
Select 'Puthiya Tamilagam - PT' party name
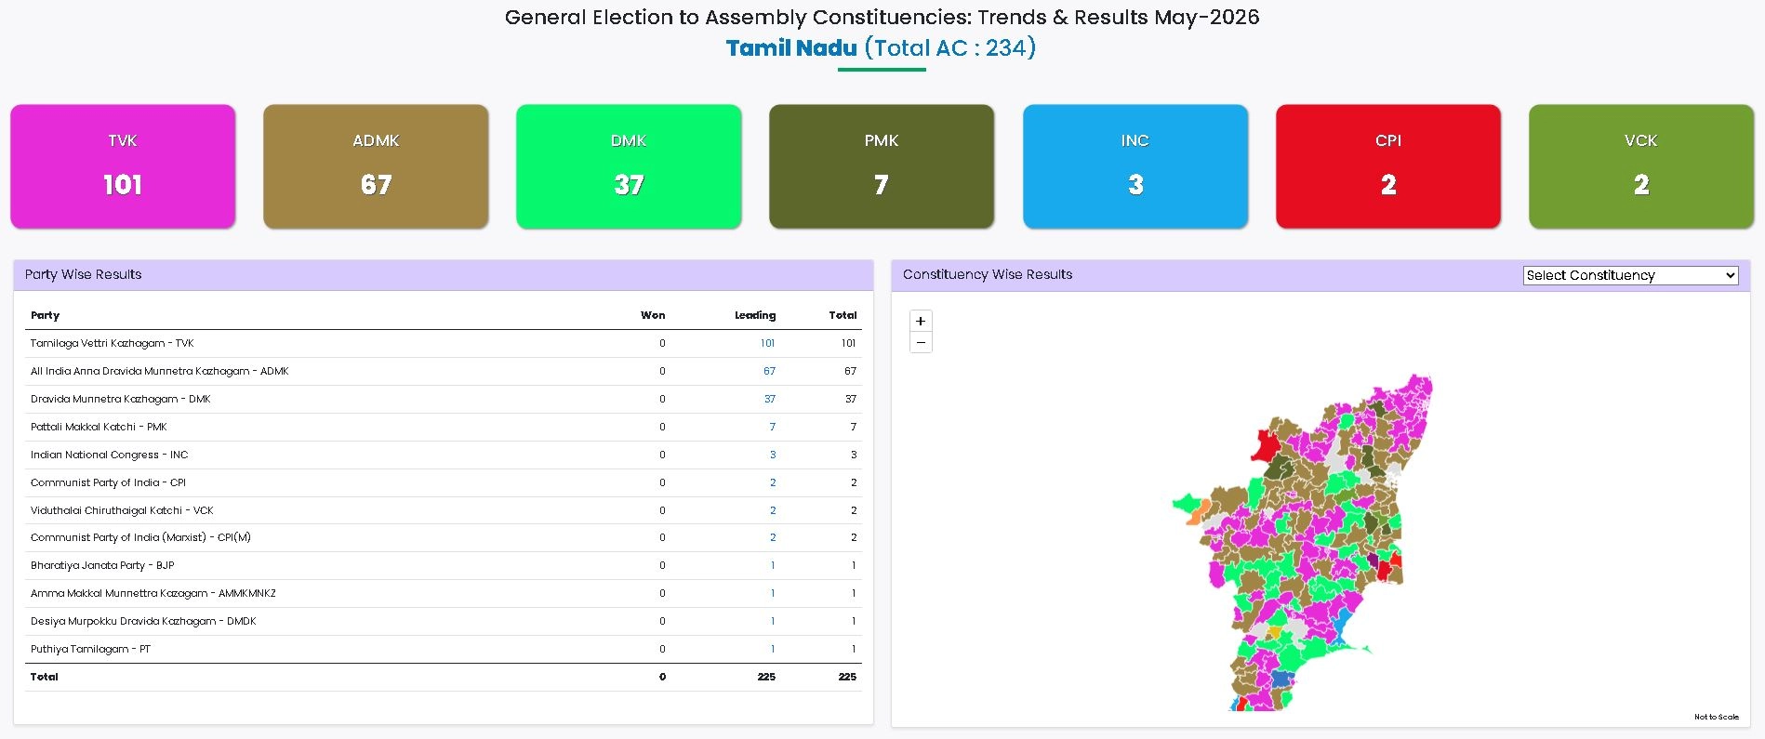click(x=90, y=649)
